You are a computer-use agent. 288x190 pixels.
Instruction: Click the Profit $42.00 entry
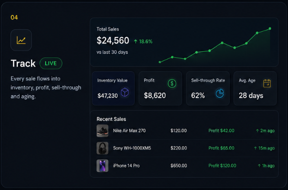tap(221, 131)
